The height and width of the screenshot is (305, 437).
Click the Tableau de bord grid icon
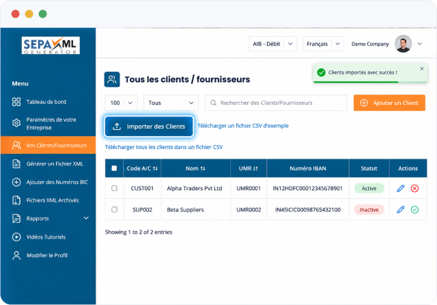point(16,102)
